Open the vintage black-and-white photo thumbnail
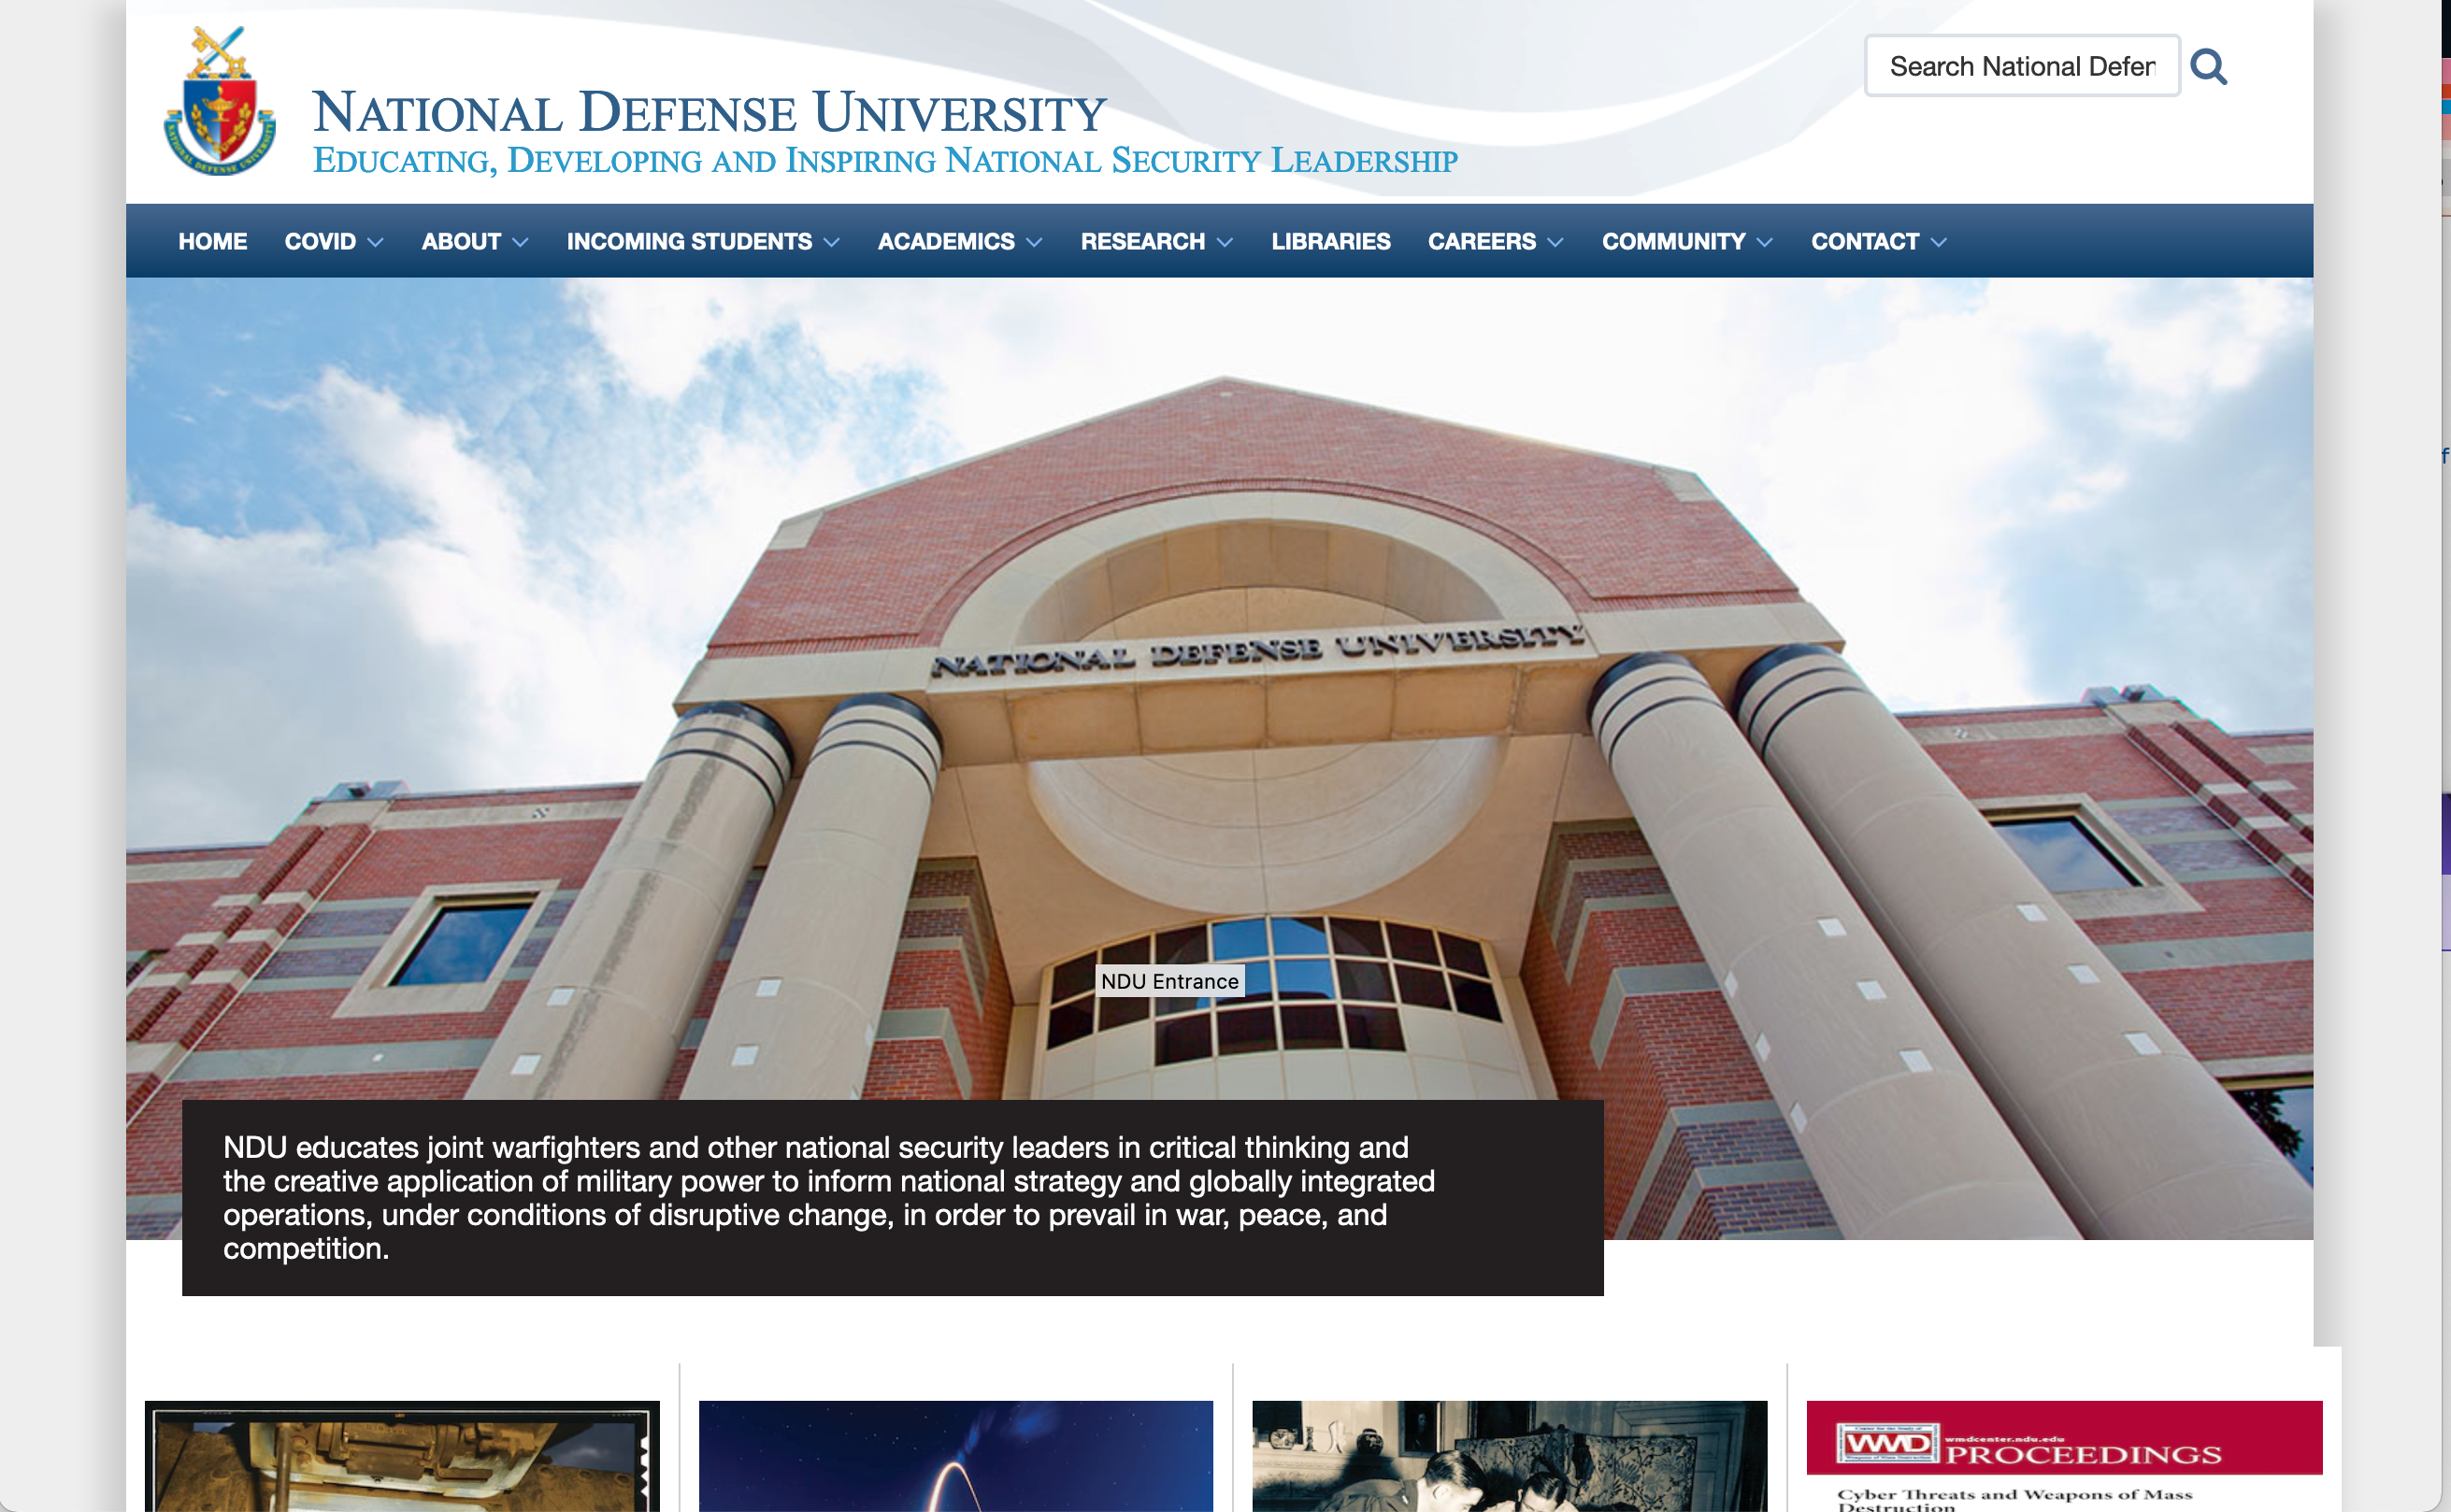Screen dimensions: 2451x1512 click(x=1509, y=1455)
